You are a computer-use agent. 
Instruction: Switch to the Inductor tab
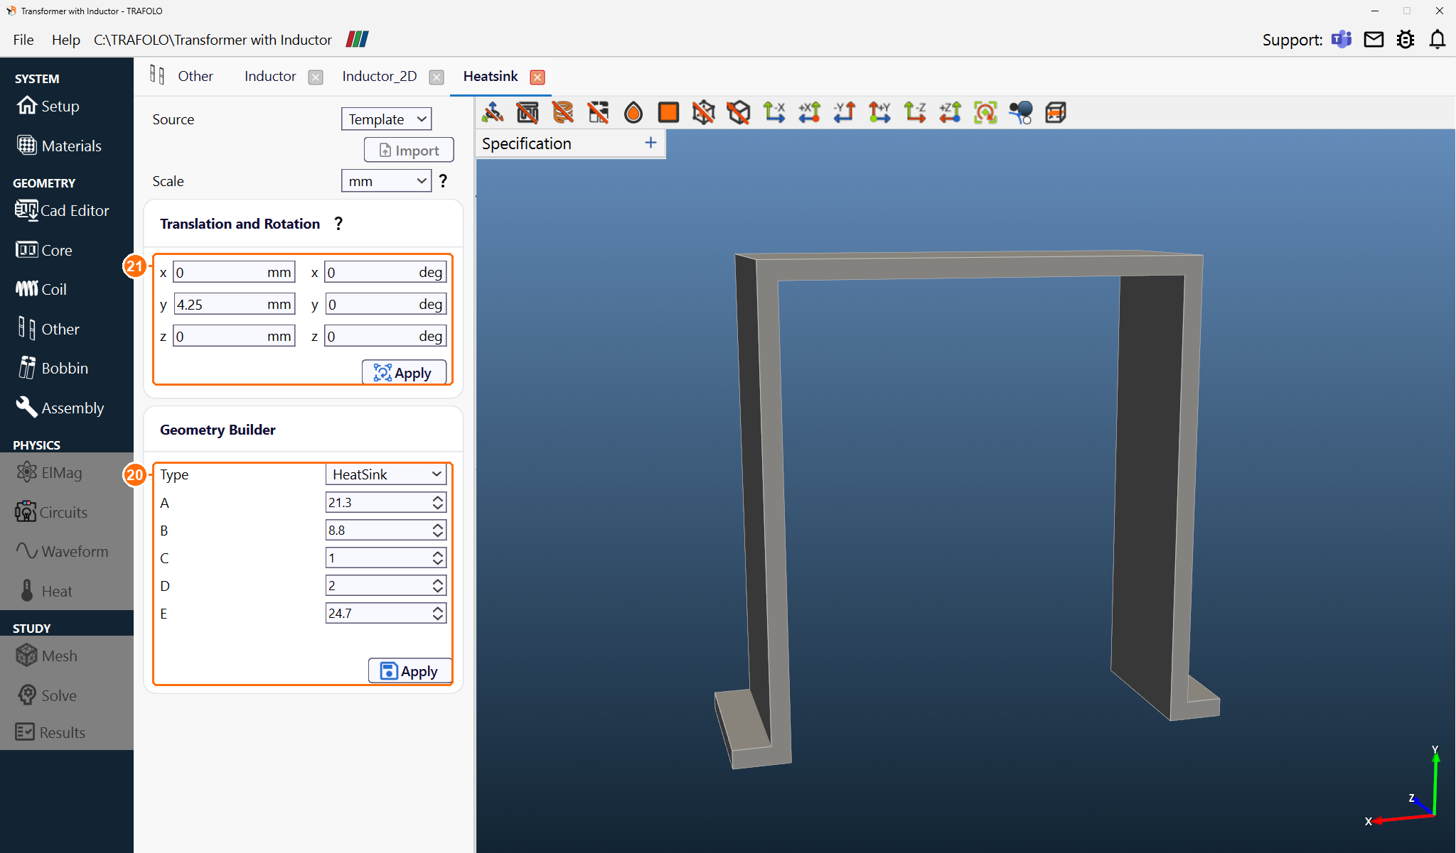pos(270,76)
